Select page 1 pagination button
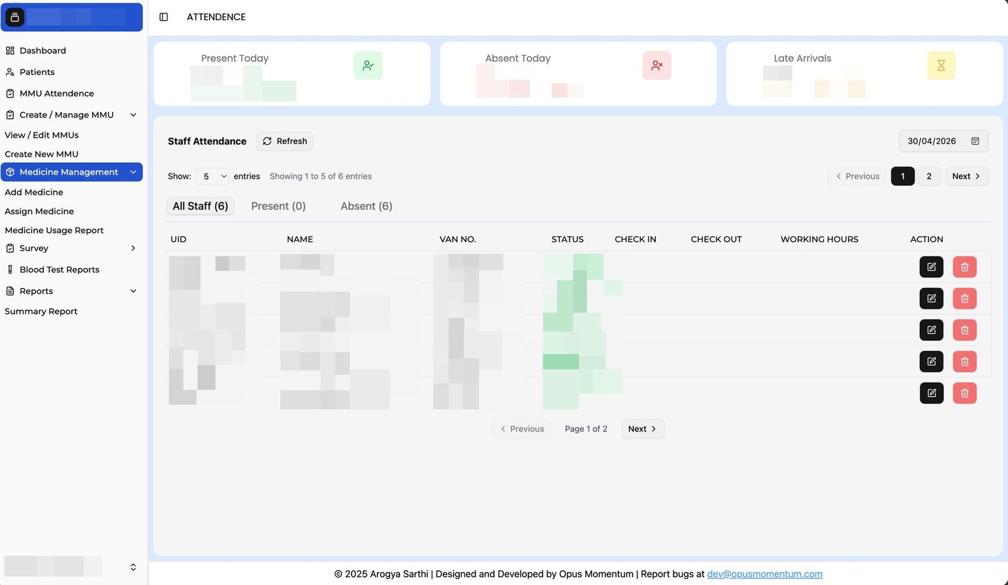The width and height of the screenshot is (1008, 585). pos(902,177)
